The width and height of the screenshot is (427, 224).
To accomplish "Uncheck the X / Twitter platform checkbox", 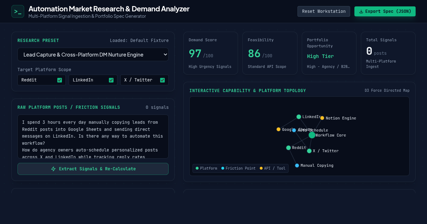I will [162, 80].
